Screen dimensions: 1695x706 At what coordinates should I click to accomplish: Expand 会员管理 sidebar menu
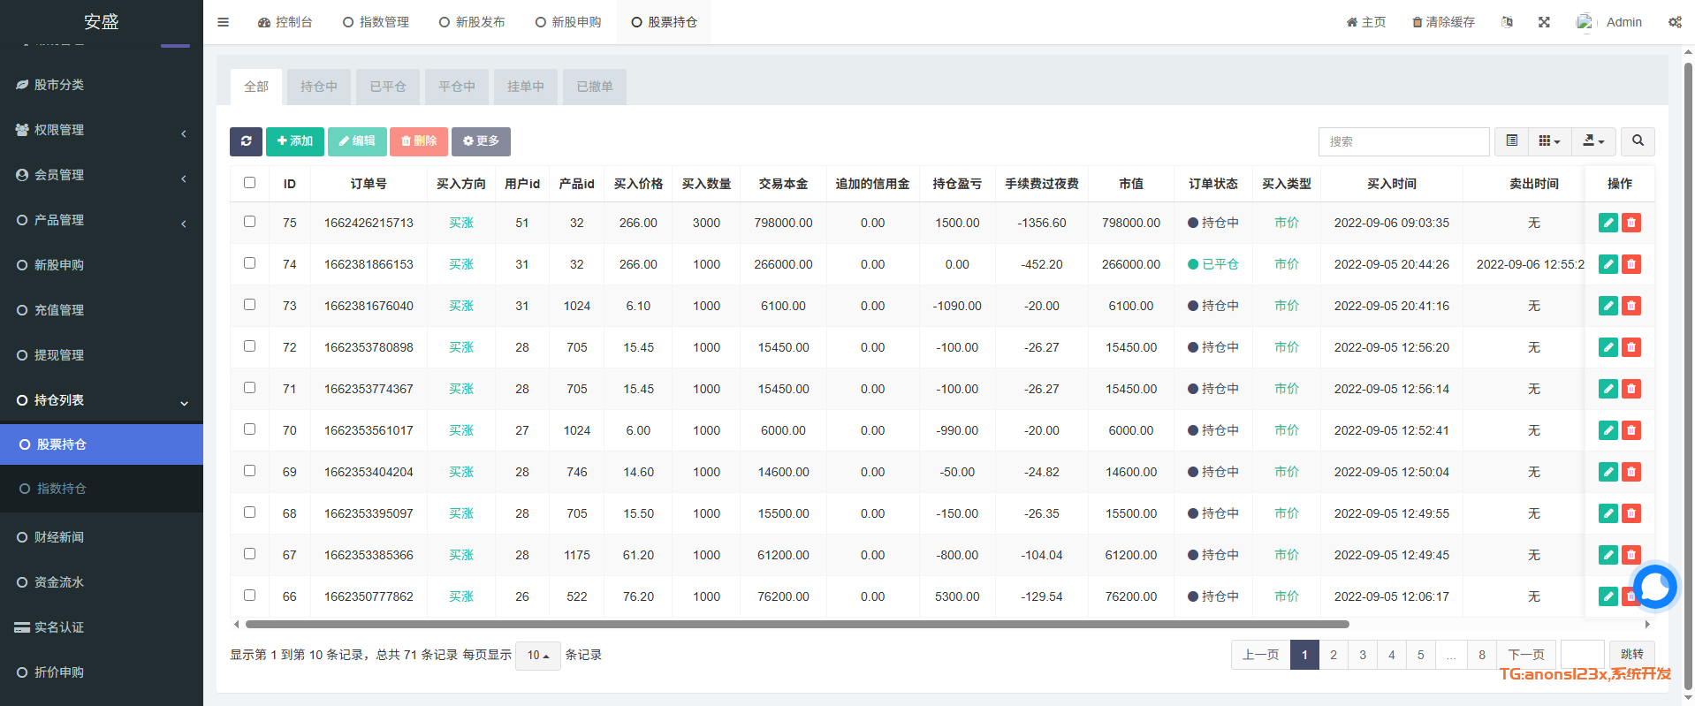click(102, 175)
